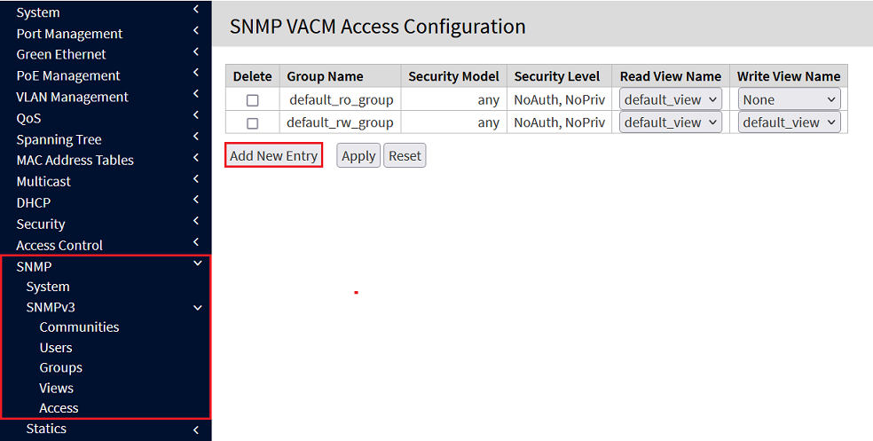Tick the Delete checkbox for default_rw_group
This screenshot has height=441, width=873.
pyautogui.click(x=253, y=123)
